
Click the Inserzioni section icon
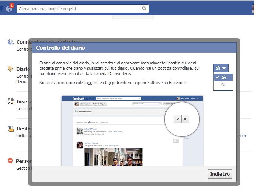(11, 101)
